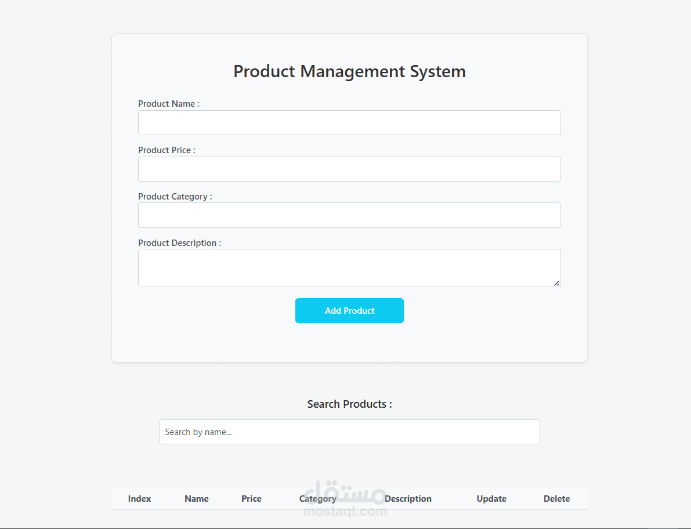Click the Search Products heading

(x=349, y=404)
